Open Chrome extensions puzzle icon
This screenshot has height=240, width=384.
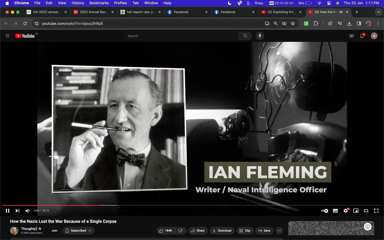316,23
